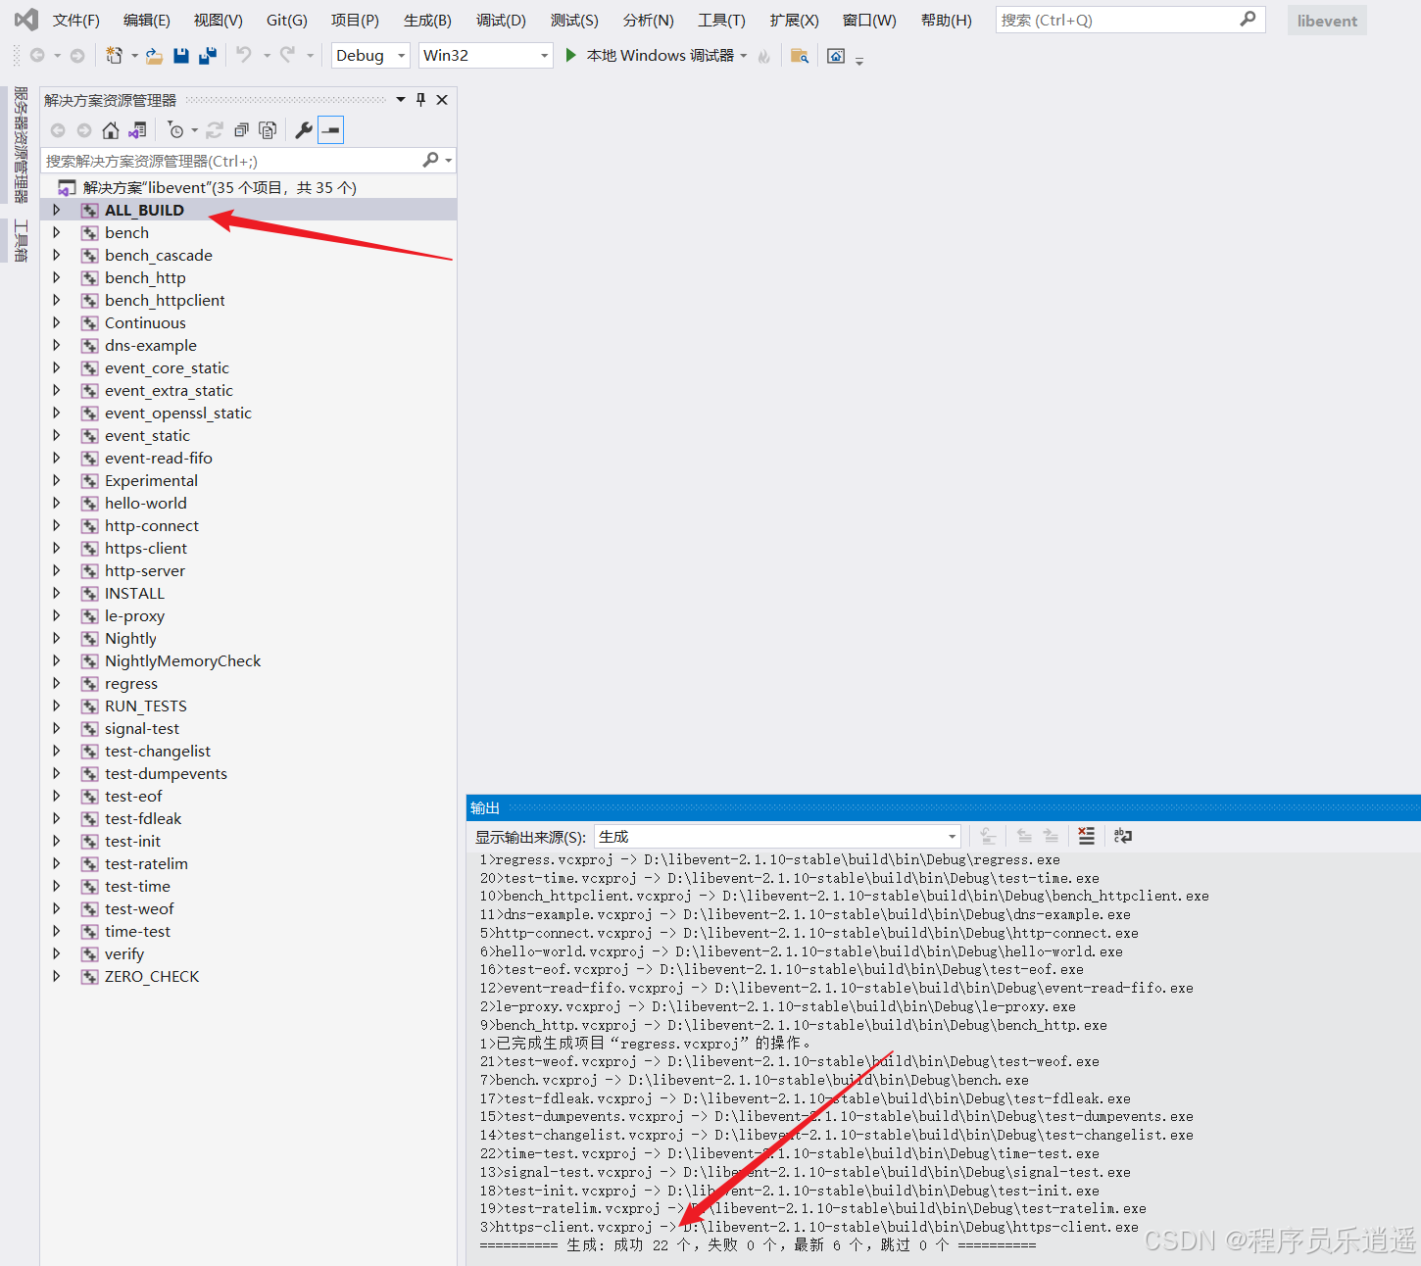Click the 已完成生成项目 regress.vcxproj output line
Image resolution: width=1421 pixels, height=1266 pixels.
click(x=646, y=1044)
